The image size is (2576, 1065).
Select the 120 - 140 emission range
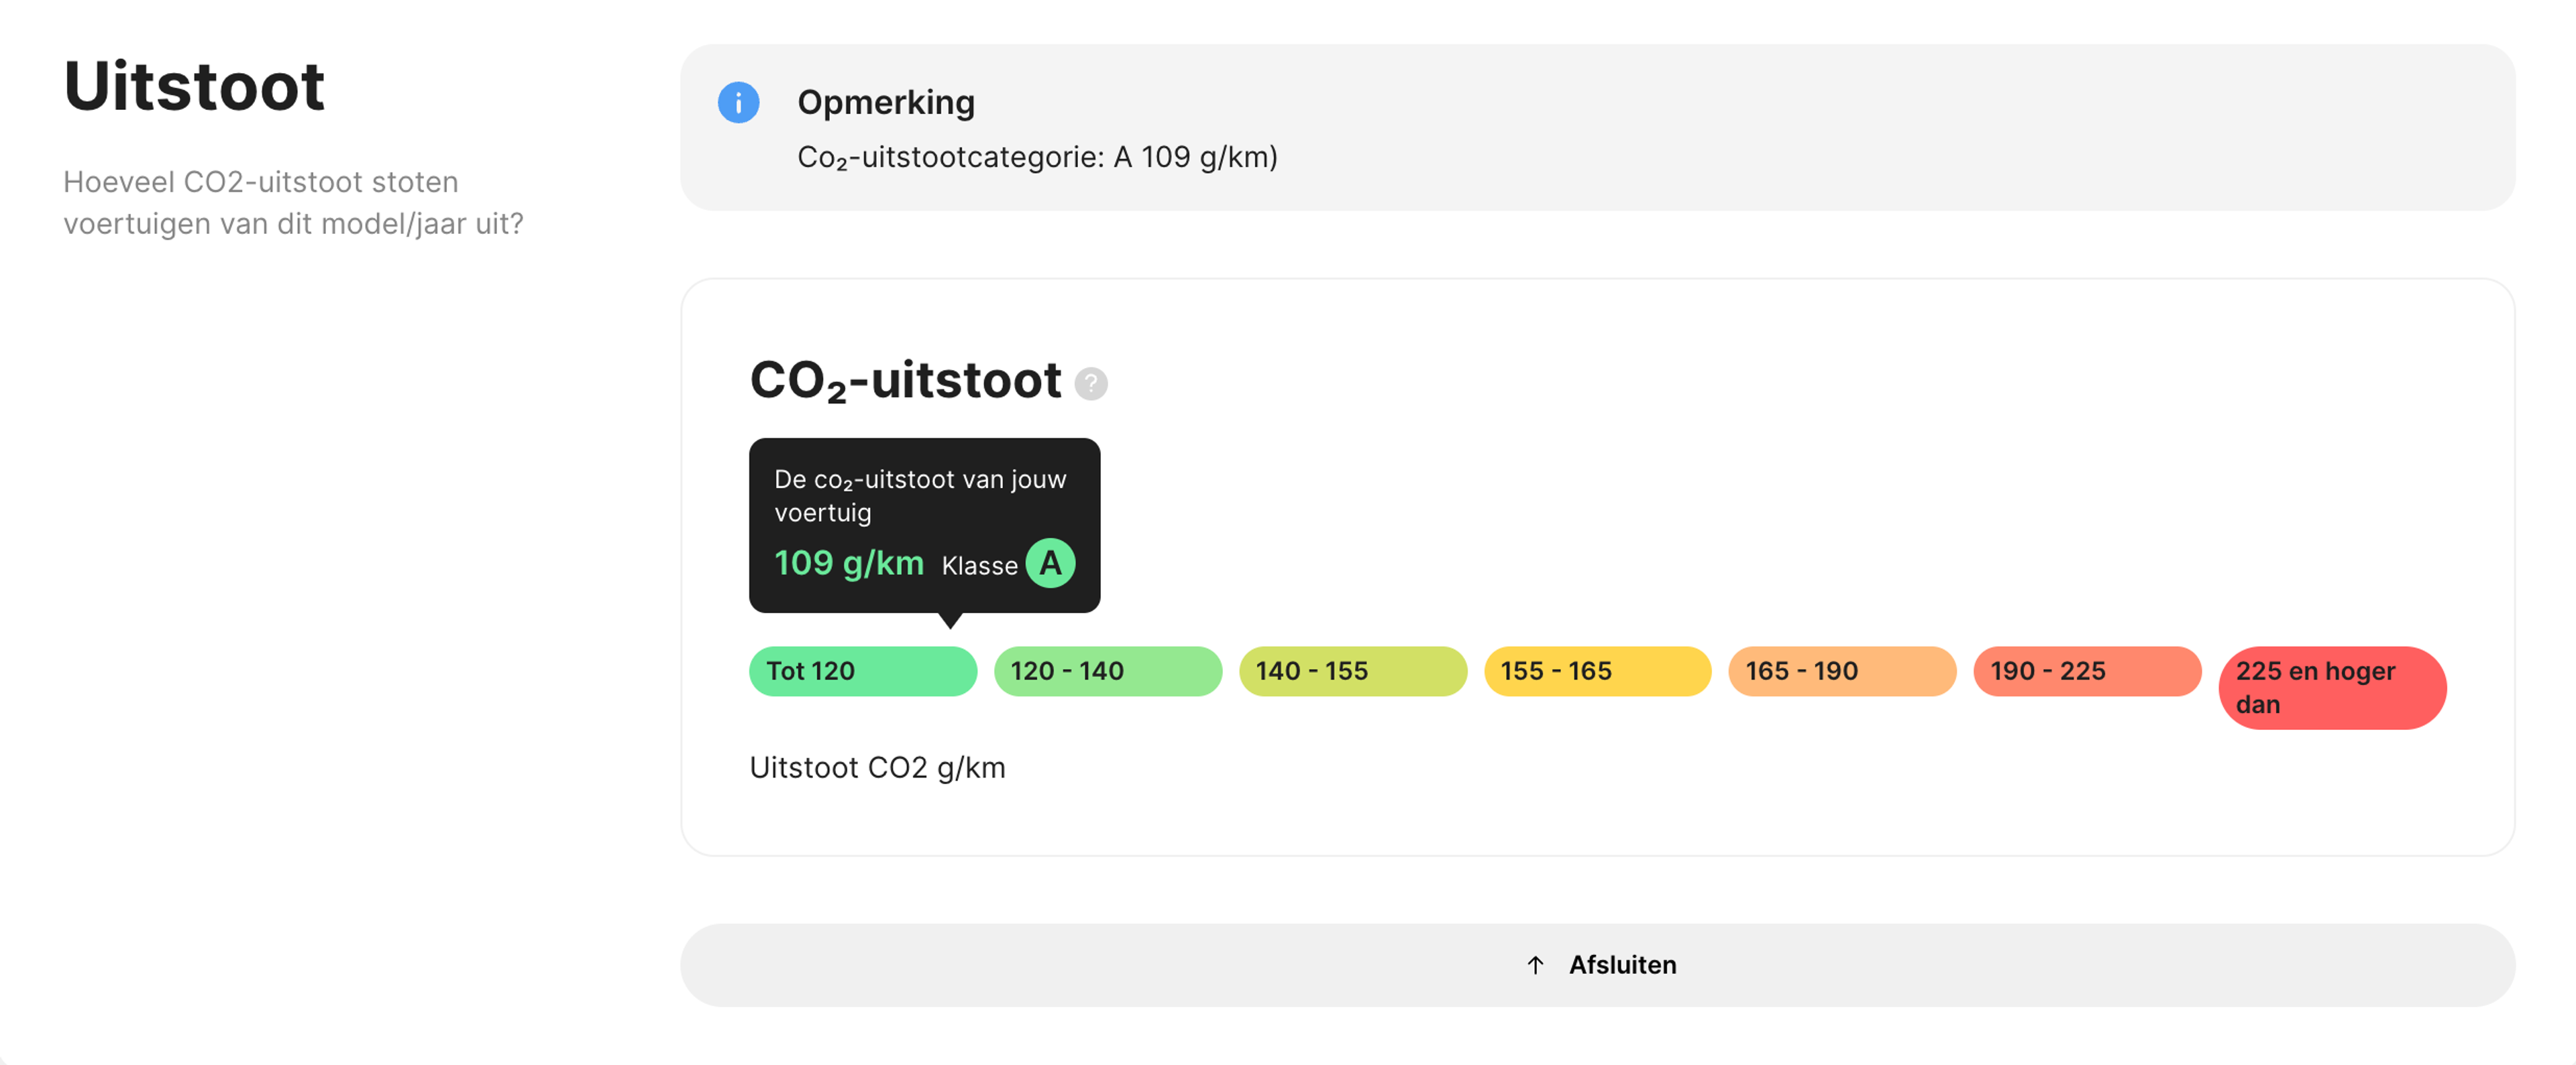pos(1108,672)
